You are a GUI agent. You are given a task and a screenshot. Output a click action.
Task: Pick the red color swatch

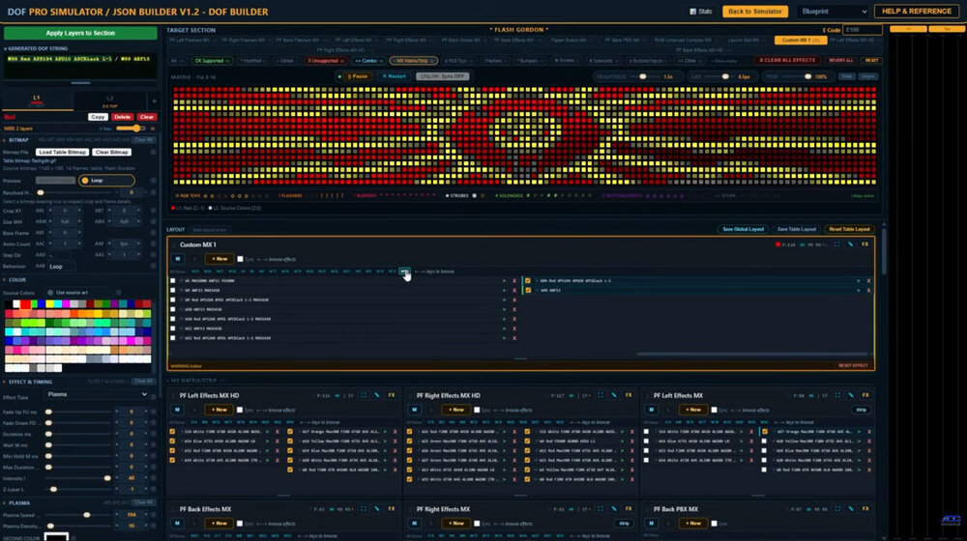pyautogui.click(x=26, y=303)
